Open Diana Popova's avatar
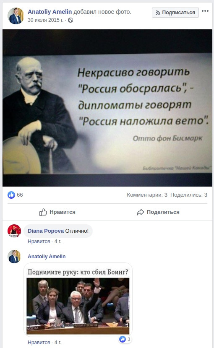Image resolution: width=214 pixels, height=348 pixels. click(x=14, y=231)
